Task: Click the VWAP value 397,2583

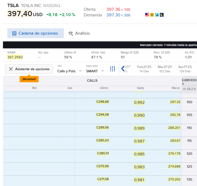Action: (15, 57)
